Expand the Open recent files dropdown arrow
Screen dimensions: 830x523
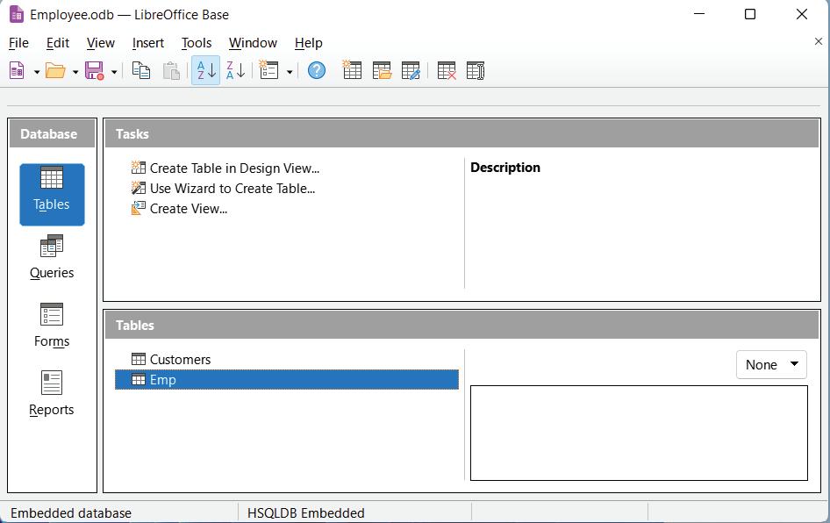75,71
